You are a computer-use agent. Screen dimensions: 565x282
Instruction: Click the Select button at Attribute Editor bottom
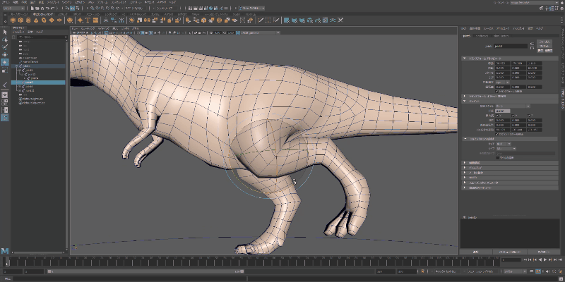click(475, 251)
